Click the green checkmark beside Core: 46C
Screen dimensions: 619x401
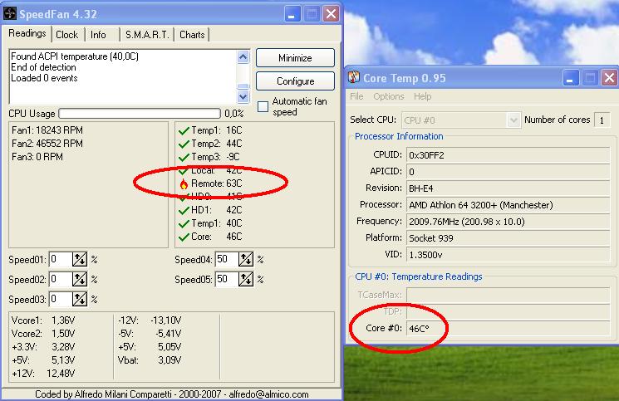[184, 237]
